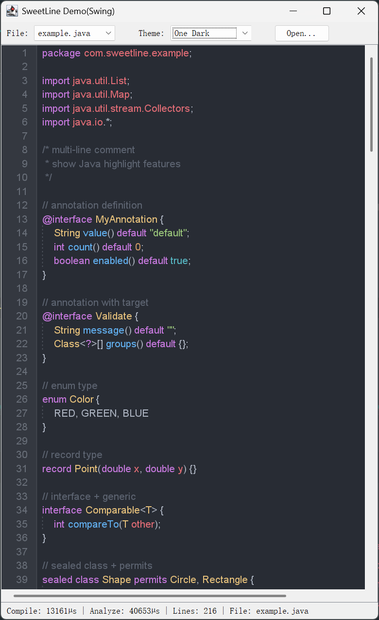Click 'Shape' class name on line 39
Image resolution: width=379 pixels, height=620 pixels.
117,580
